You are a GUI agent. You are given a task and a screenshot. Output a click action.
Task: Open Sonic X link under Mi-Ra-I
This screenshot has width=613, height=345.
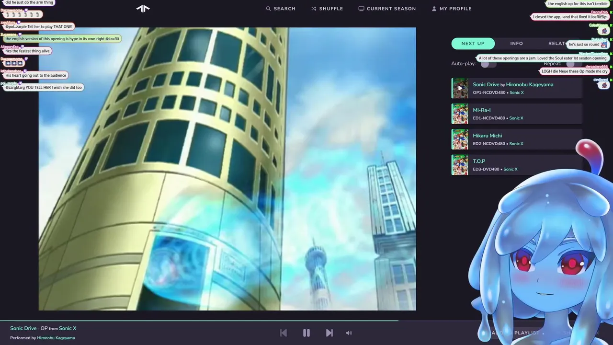pyautogui.click(x=516, y=118)
